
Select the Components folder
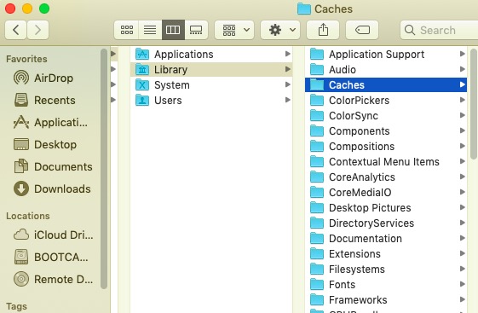click(386, 130)
